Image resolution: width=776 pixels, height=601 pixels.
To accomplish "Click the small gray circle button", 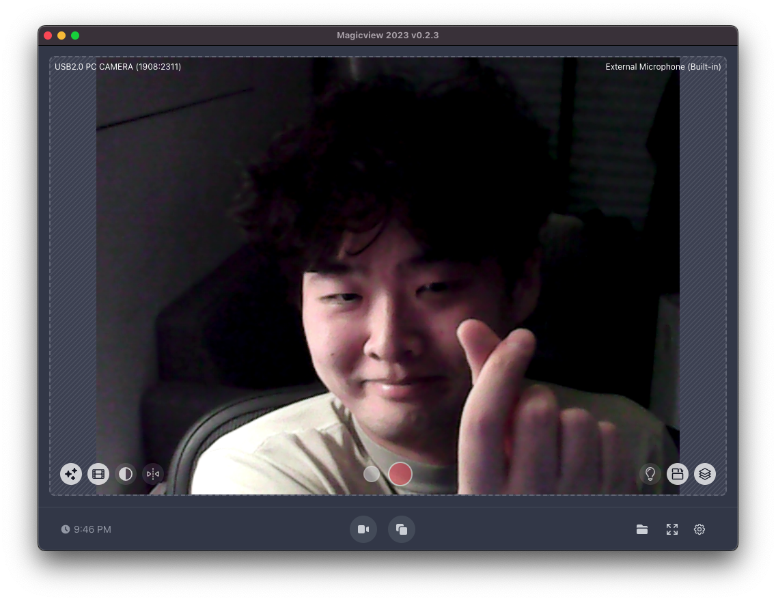I will (x=372, y=474).
